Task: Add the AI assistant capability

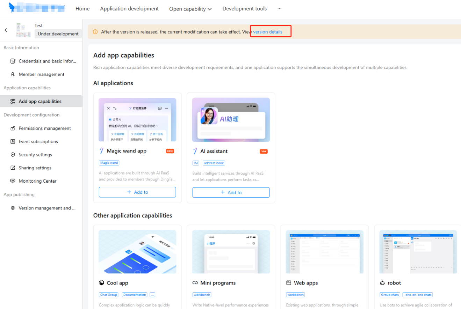Action: (x=231, y=192)
